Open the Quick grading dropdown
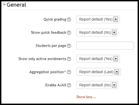 tap(98, 19)
